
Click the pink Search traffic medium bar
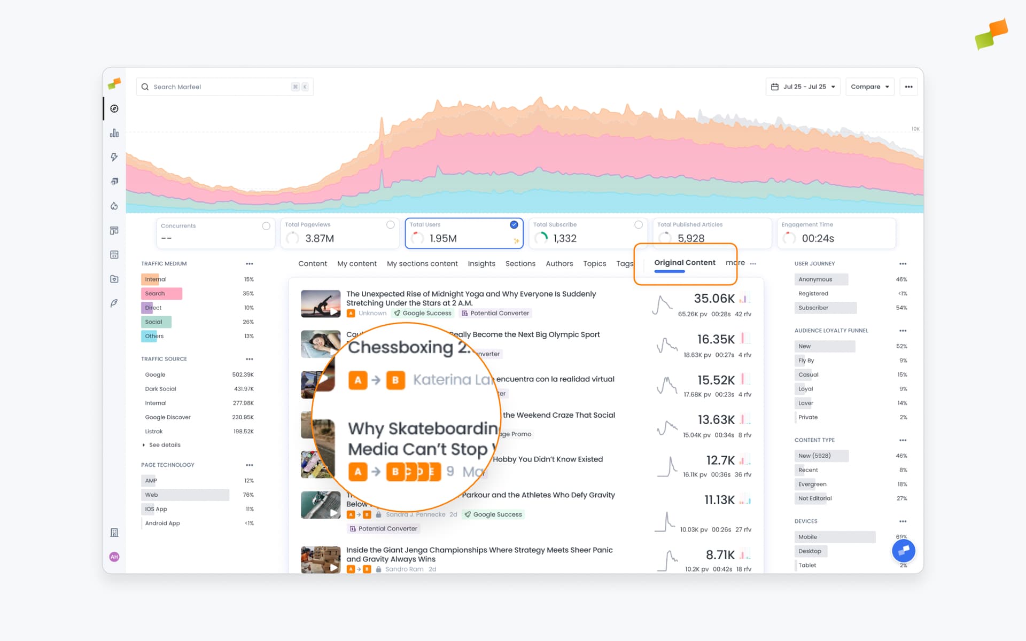pos(162,293)
